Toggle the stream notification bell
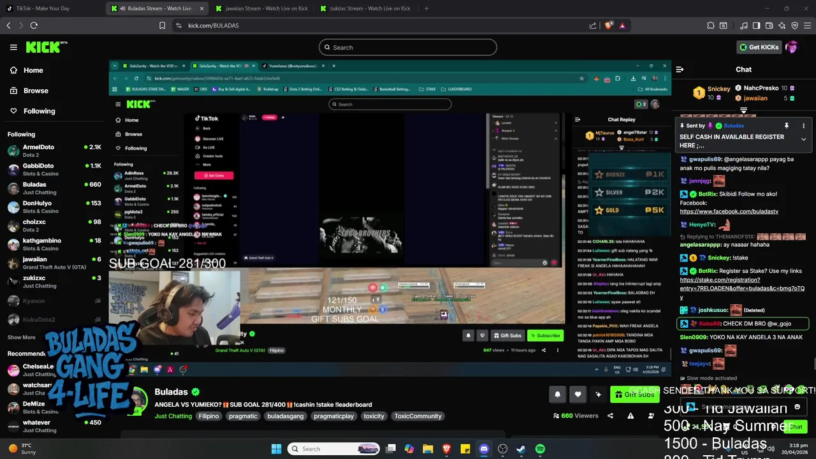 coord(557,395)
